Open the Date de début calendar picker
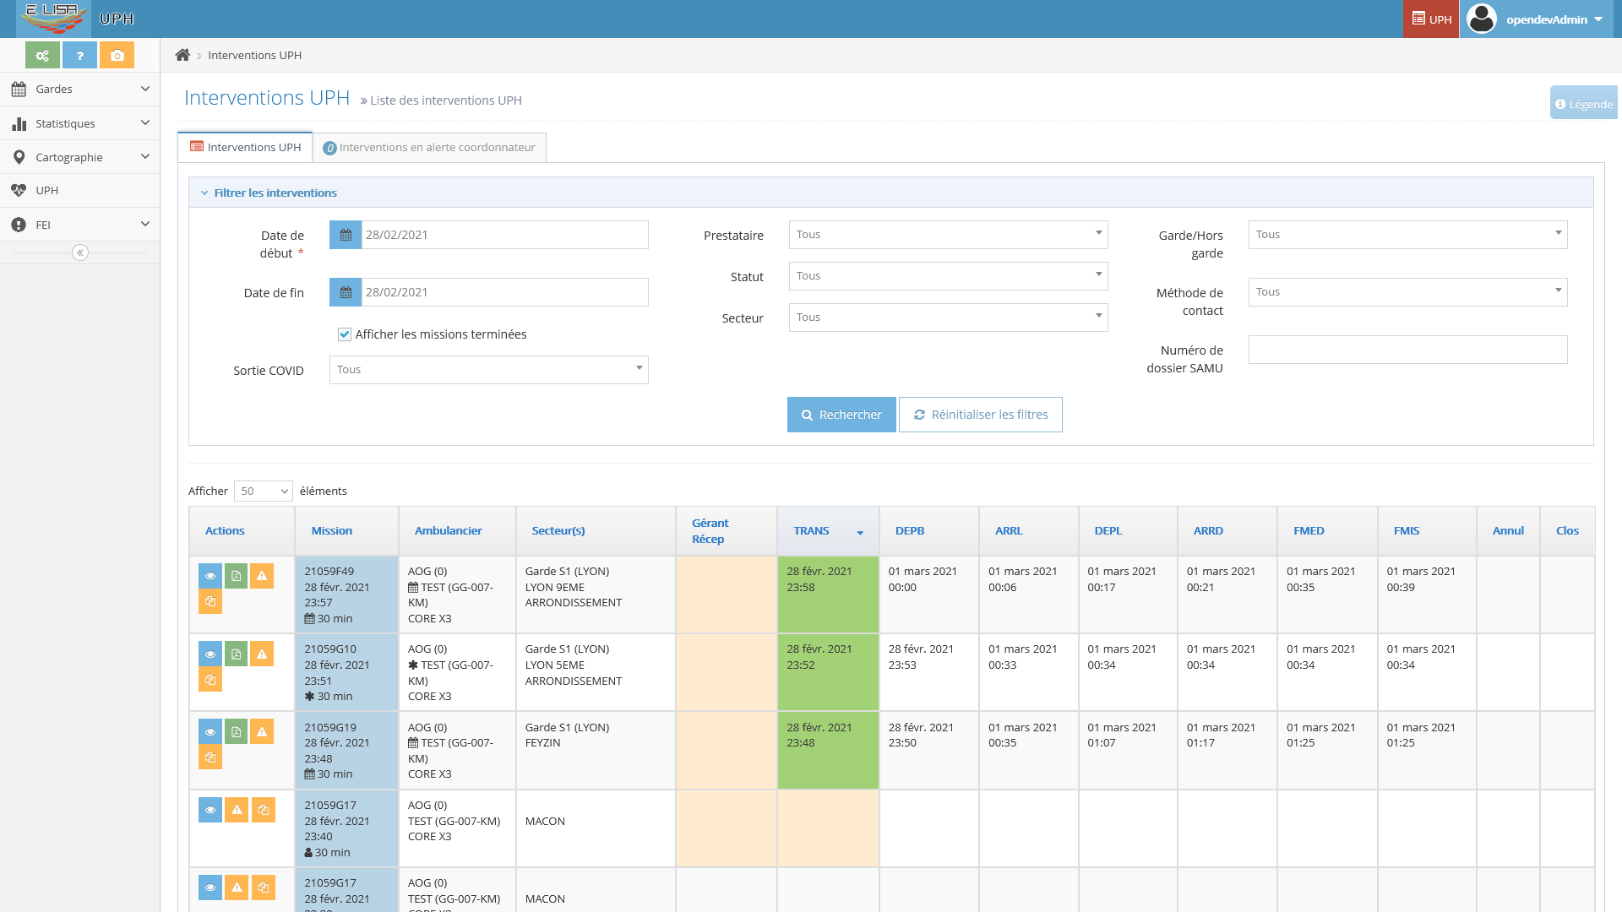 346,235
